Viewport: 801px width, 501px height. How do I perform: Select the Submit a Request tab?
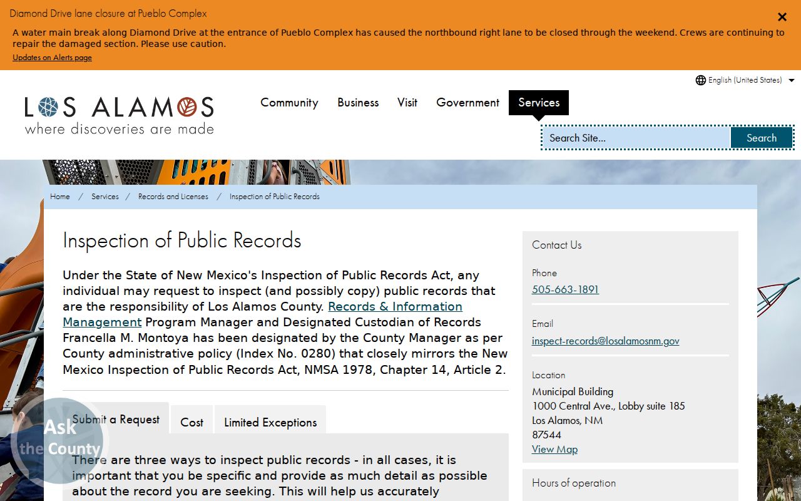[116, 420]
